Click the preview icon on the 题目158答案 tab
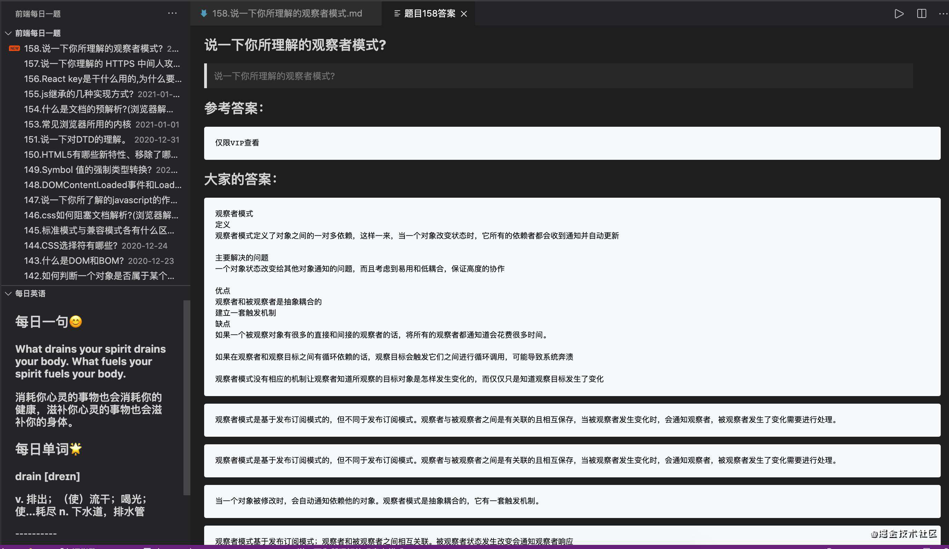 397,13
